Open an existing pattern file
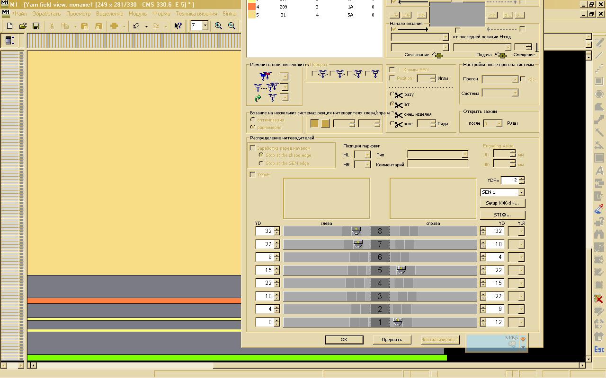 pyautogui.click(x=23, y=26)
